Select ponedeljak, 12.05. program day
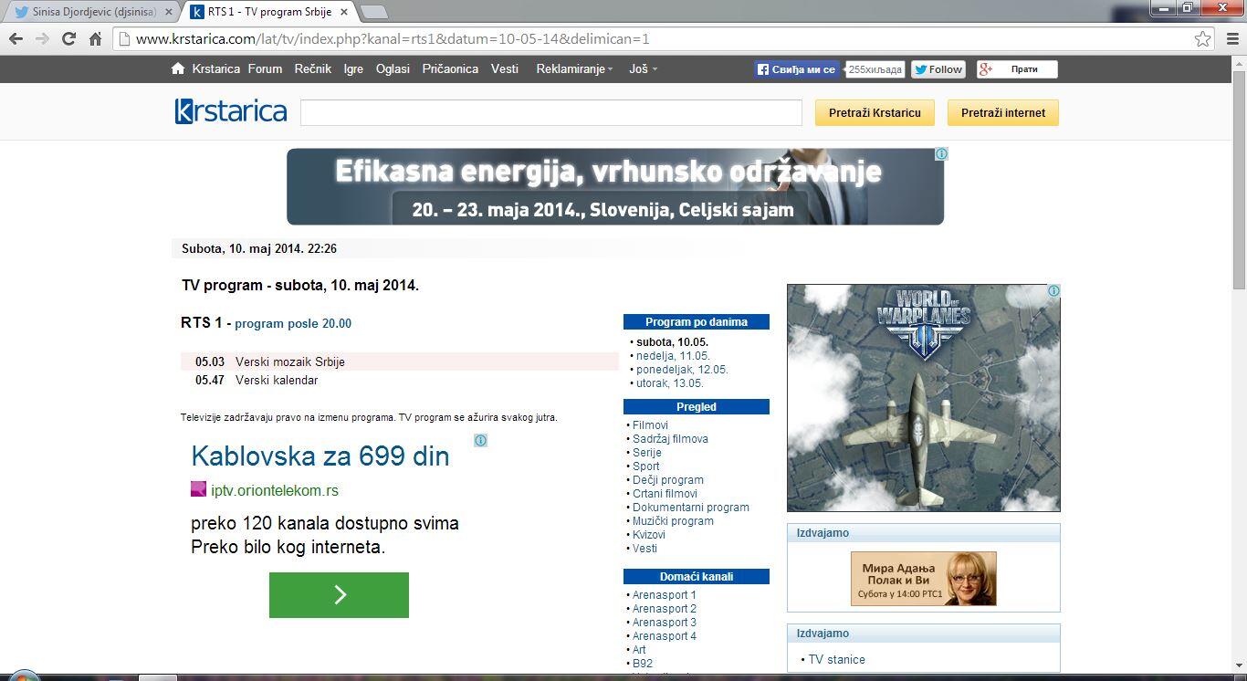The width and height of the screenshot is (1247, 681). (682, 370)
